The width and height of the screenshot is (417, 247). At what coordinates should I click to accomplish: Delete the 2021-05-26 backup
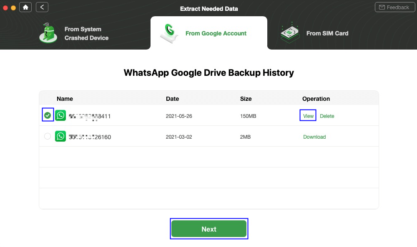(x=327, y=116)
